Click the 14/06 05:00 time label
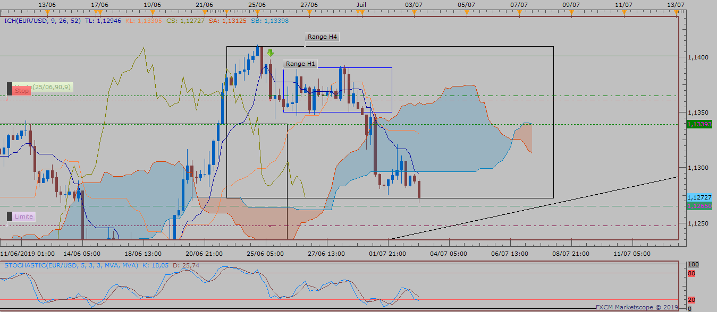The height and width of the screenshot is (312, 717). coord(81,254)
